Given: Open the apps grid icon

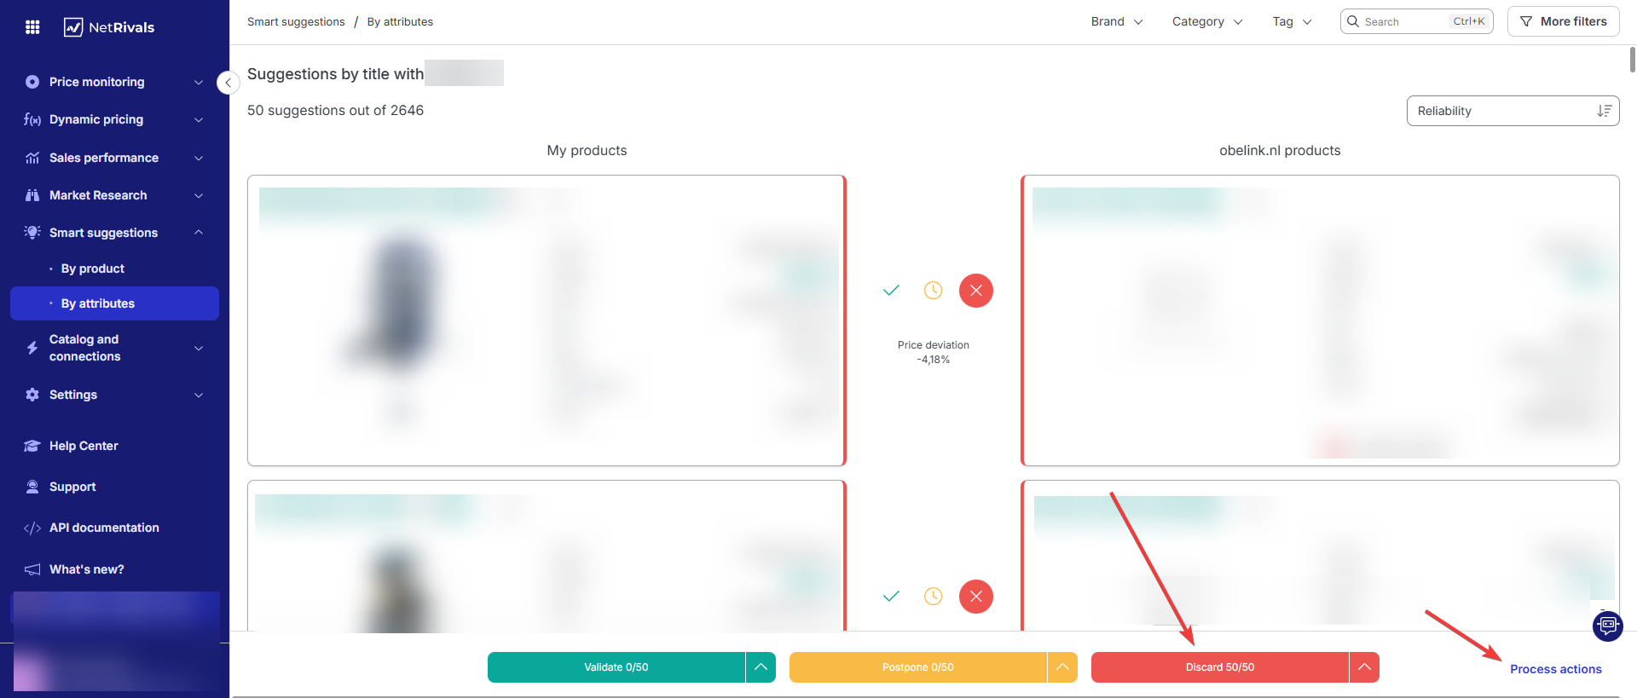Looking at the screenshot, I should [x=32, y=27].
